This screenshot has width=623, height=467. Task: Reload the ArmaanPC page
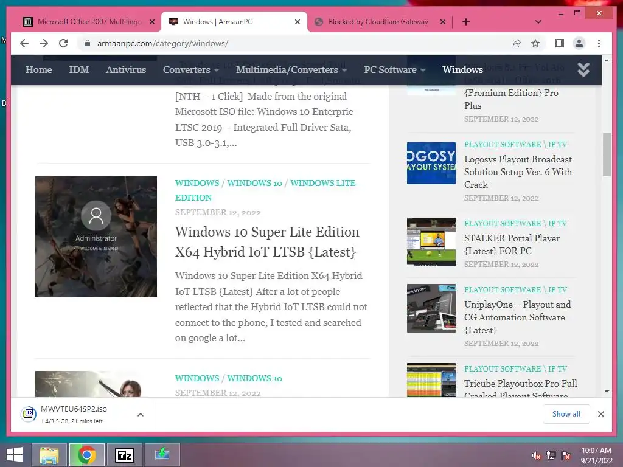(63, 43)
